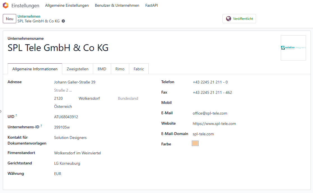This screenshot has width=313, height=193.
Task: Open the Allgemeine Einstellungen menu
Action: (x=67, y=5)
